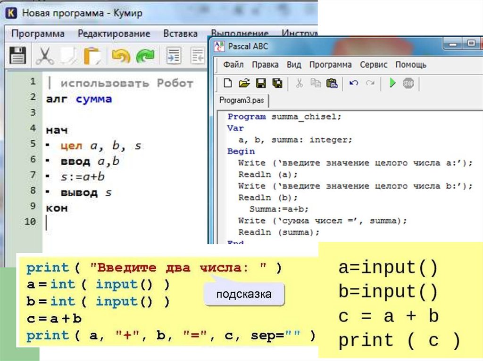The height and width of the screenshot is (361, 483).
Task: Click the paste clipboard icon in Kumir
Action: click(92, 56)
